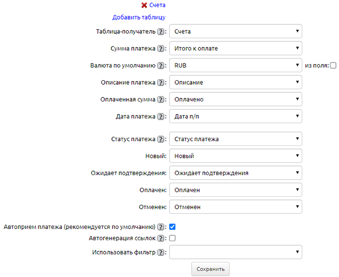
Task: Enable the 'из поля' checkbox
Action: click(x=333, y=66)
